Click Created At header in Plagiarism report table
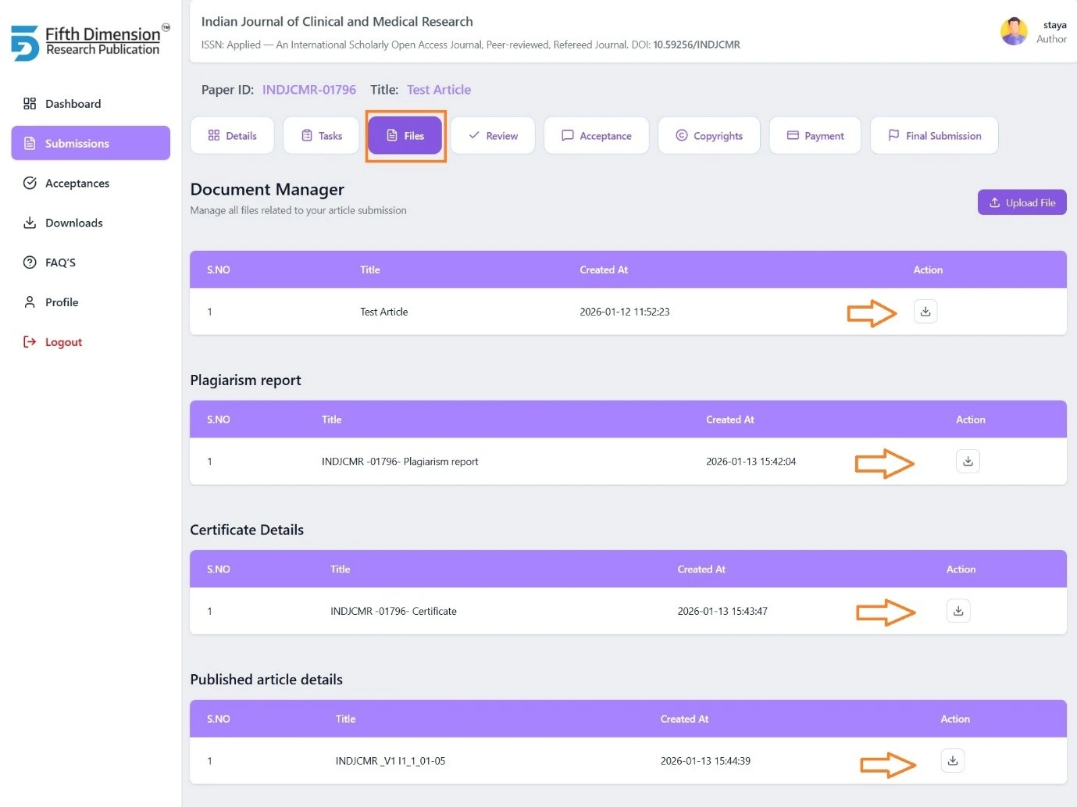The image size is (1077, 807). coord(730,420)
